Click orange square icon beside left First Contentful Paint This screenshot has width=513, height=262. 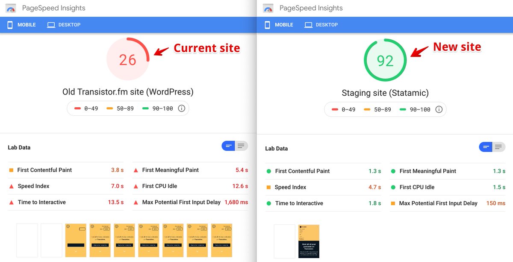click(11, 170)
